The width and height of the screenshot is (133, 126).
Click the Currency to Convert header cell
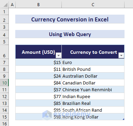point(93,52)
